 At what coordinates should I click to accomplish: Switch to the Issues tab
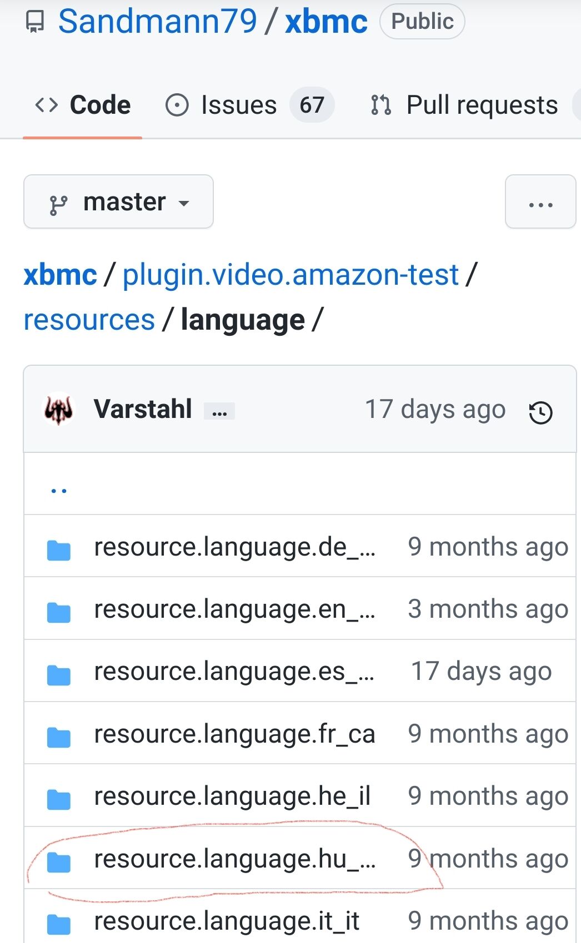[250, 105]
